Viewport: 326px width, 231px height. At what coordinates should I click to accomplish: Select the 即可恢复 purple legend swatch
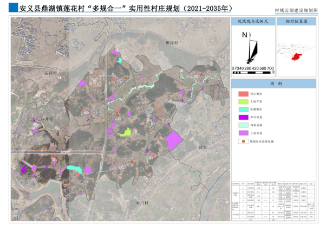tap(242, 117)
